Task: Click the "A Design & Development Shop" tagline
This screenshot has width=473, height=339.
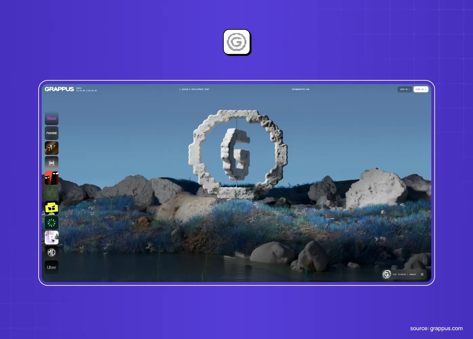Action: coord(194,89)
